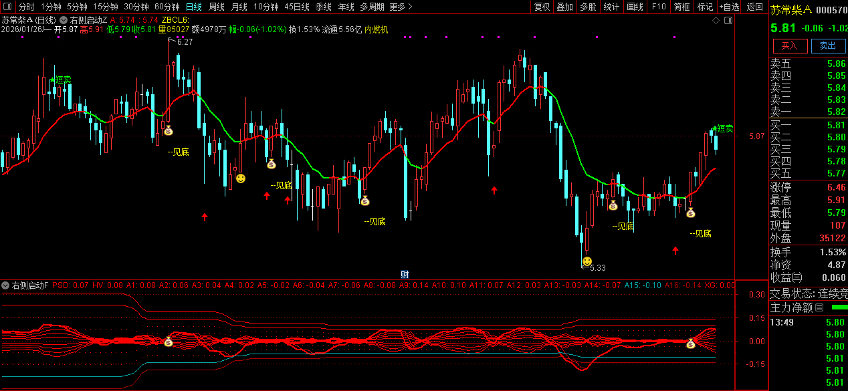Click the 交易状态 status row
This screenshot has width=848, height=391.
coord(808,293)
